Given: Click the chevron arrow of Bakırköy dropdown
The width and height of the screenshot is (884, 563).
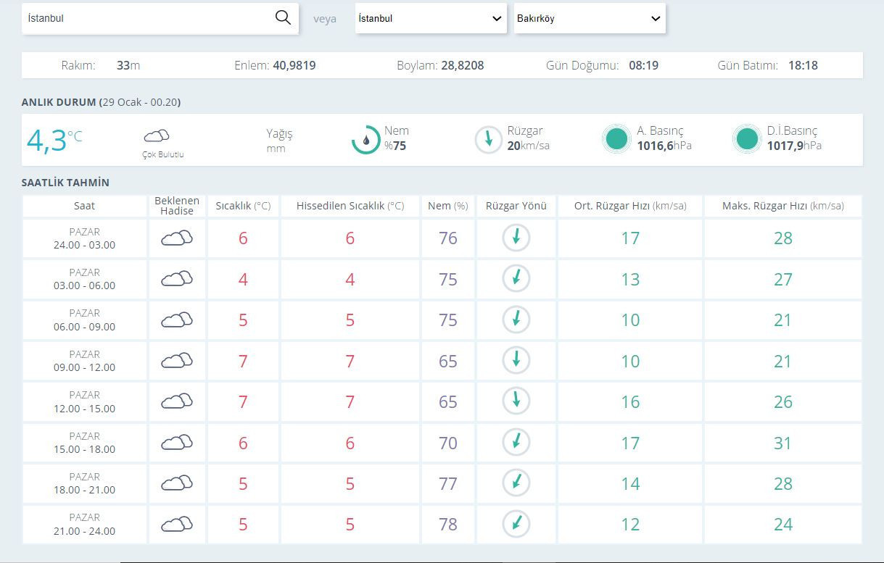Looking at the screenshot, I should (656, 19).
